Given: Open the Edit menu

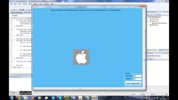Looking at the screenshot, I should [15, 4].
